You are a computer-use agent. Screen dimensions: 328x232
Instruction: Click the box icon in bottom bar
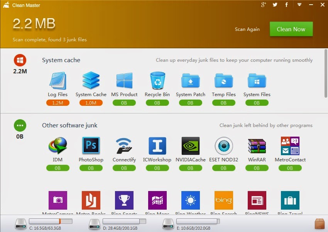pos(320,224)
